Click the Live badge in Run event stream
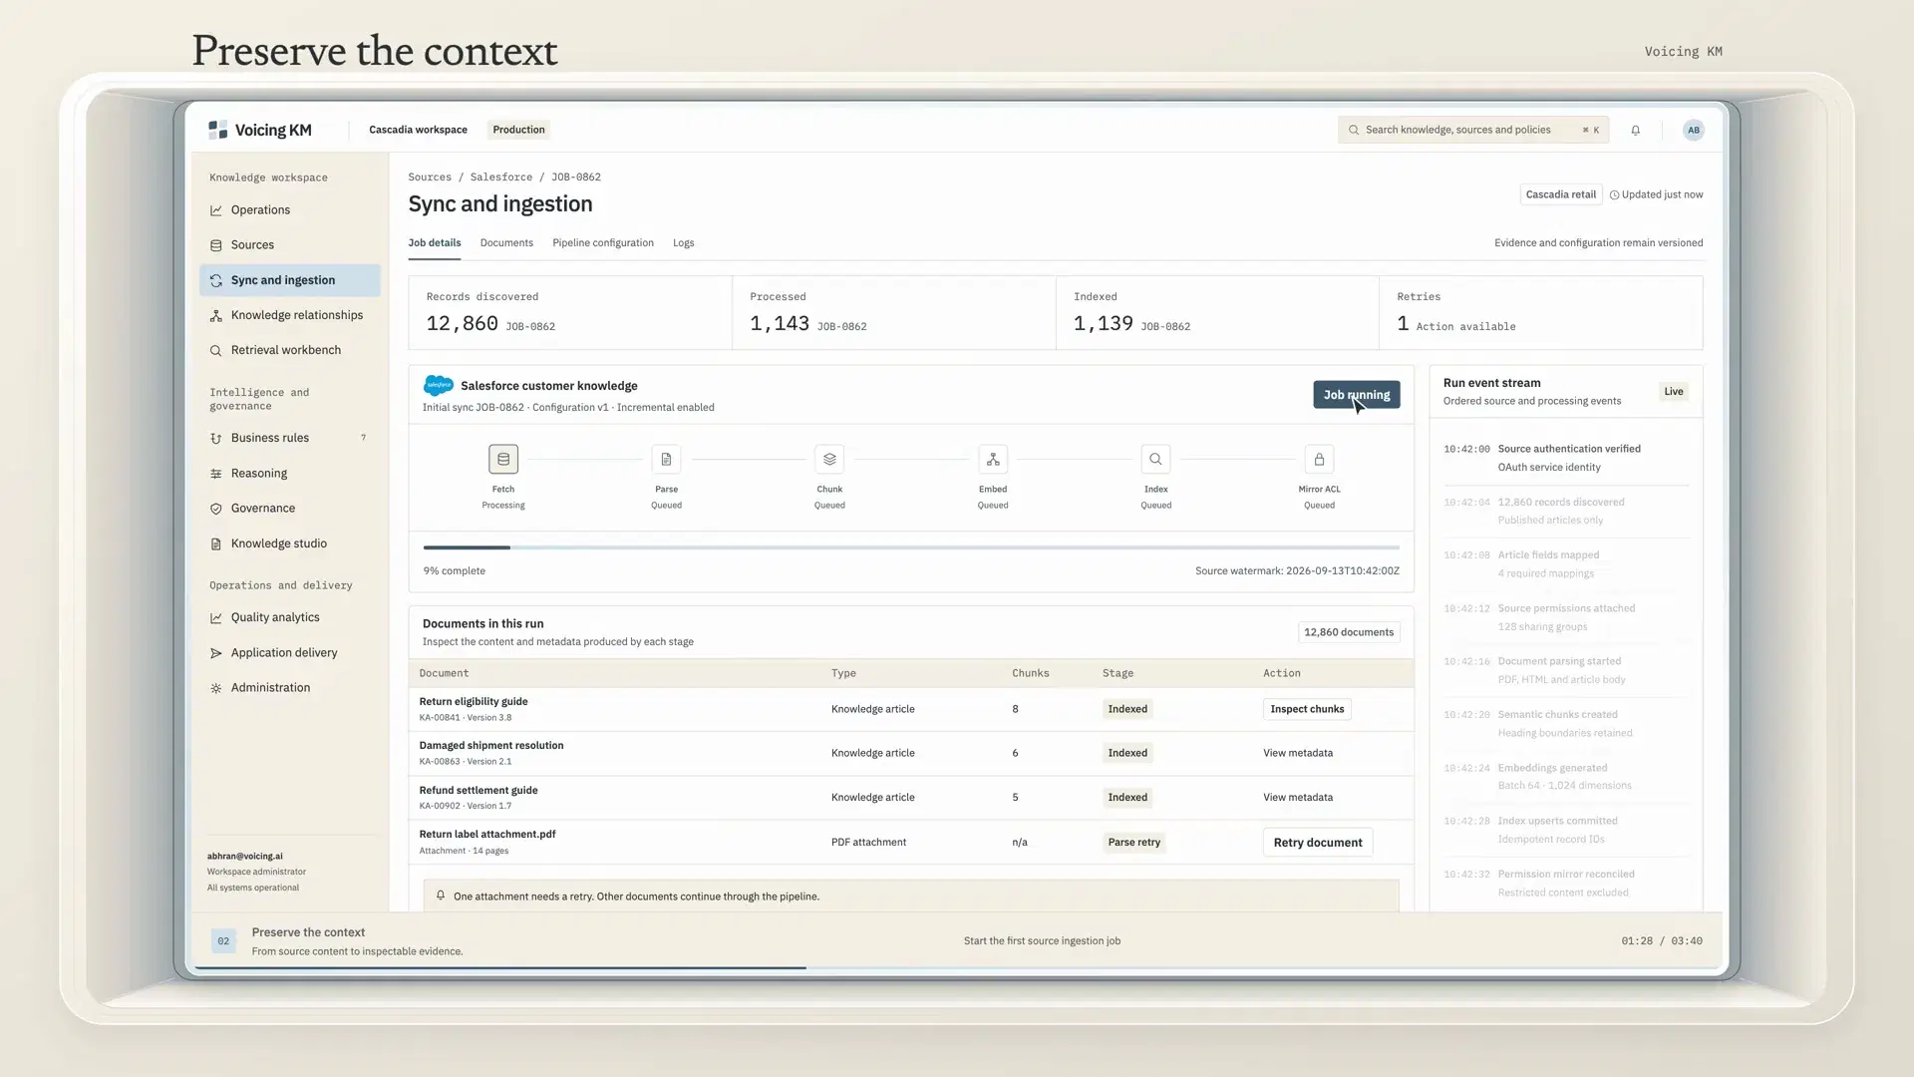 [x=1673, y=392]
